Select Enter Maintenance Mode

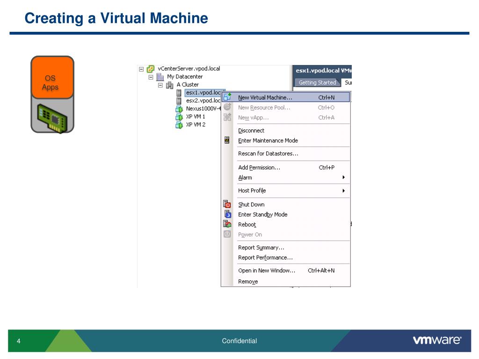click(286, 141)
